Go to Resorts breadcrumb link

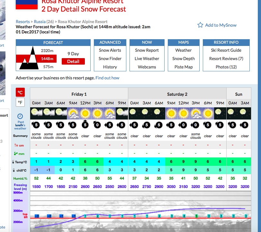pyautogui.click(x=22, y=22)
